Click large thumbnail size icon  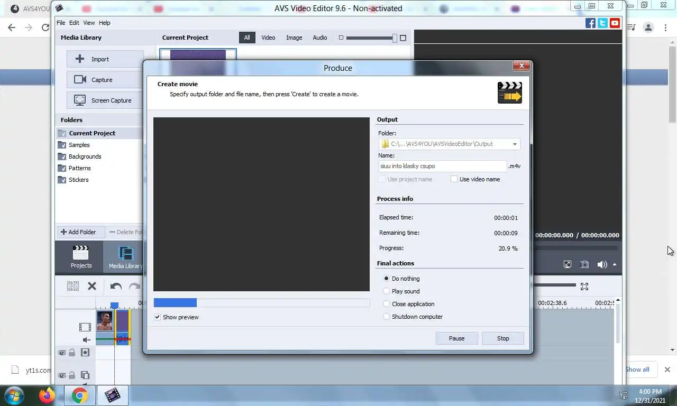(403, 38)
